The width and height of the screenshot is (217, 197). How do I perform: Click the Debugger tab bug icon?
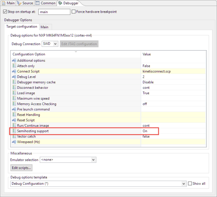point(60,3)
